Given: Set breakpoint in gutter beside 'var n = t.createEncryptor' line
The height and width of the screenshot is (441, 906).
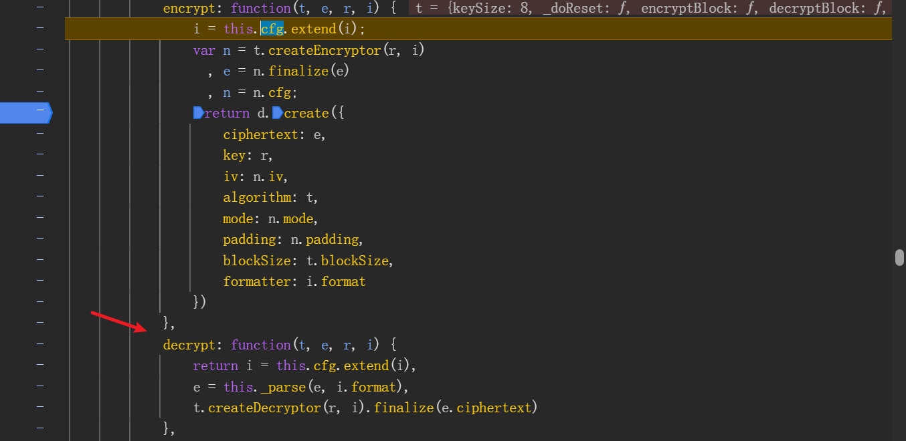Looking at the screenshot, I should point(40,49).
